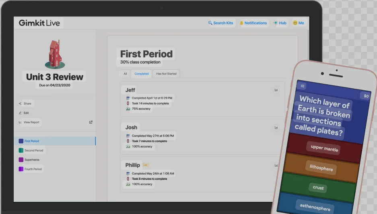
Task: Click the student name Jeff
Action: (130, 90)
